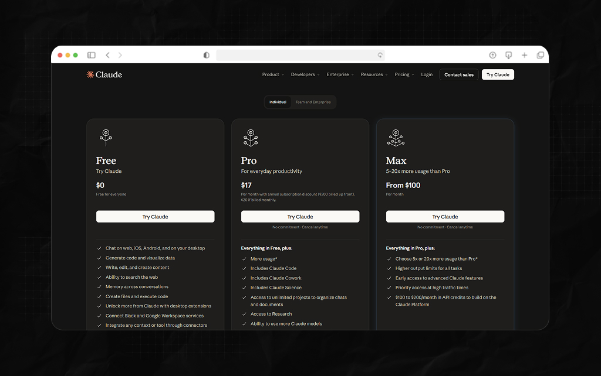Click the "Free" plan heading
This screenshot has height=376, width=601.
tap(106, 160)
